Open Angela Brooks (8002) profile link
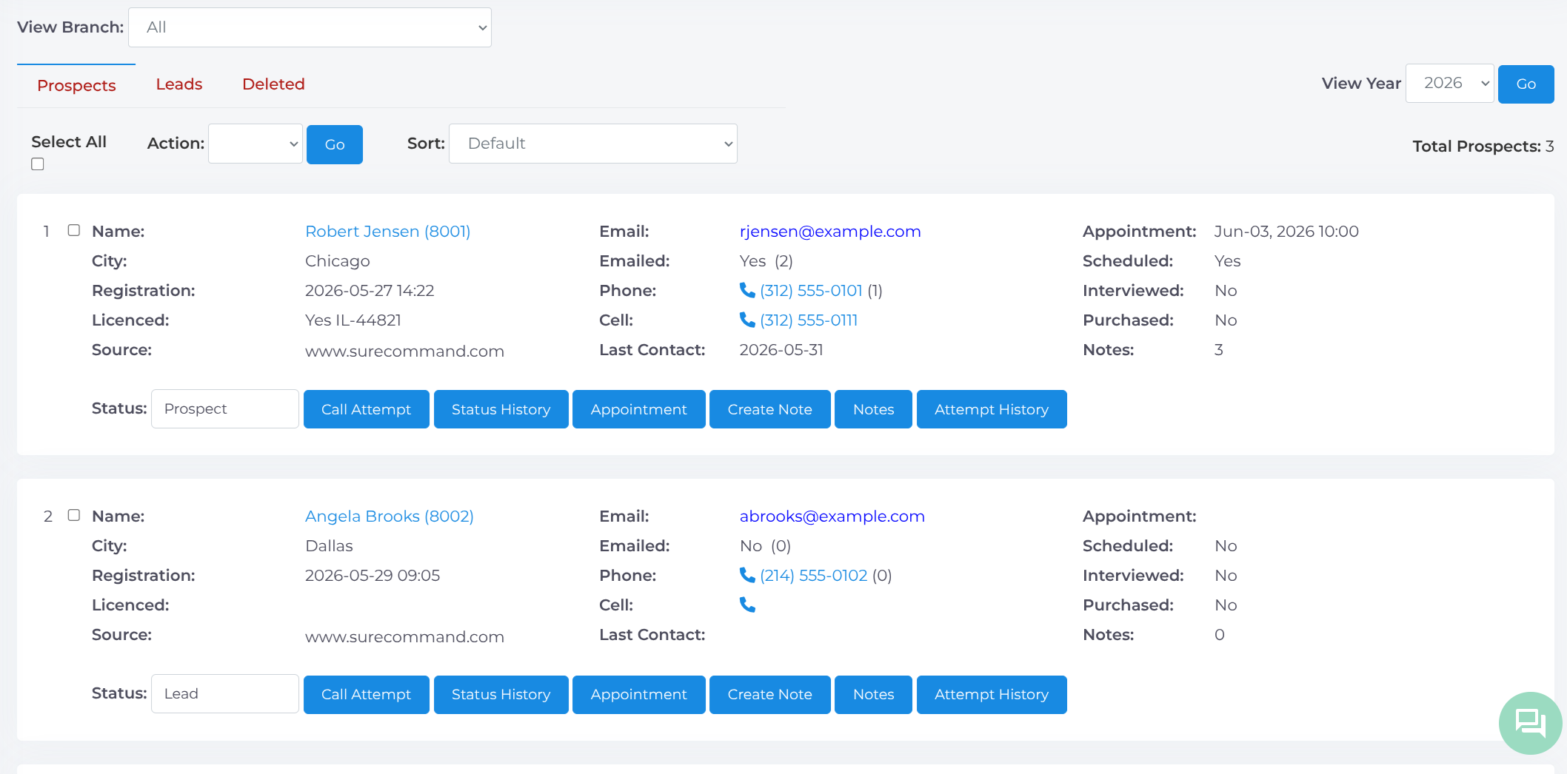The width and height of the screenshot is (1567, 774). (x=390, y=516)
